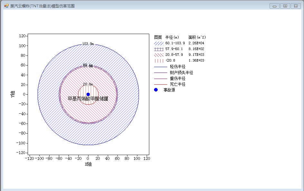
Task: Click the 图案 legend header
Action: [x=158, y=37]
